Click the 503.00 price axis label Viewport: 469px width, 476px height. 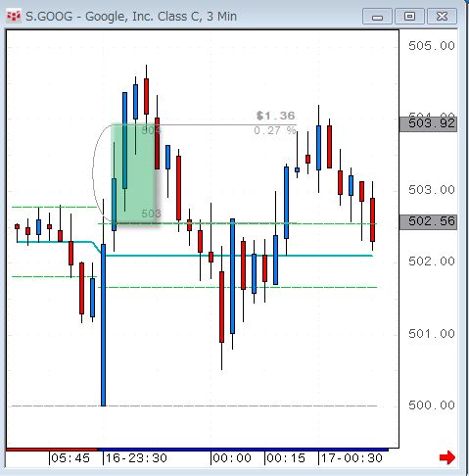point(432,190)
